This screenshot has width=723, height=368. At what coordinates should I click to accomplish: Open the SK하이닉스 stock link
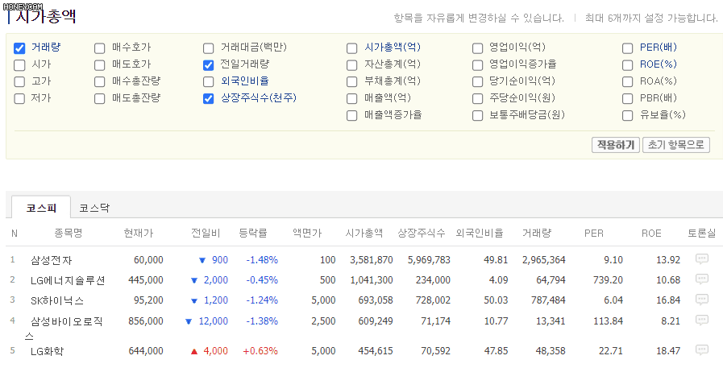coord(57,300)
